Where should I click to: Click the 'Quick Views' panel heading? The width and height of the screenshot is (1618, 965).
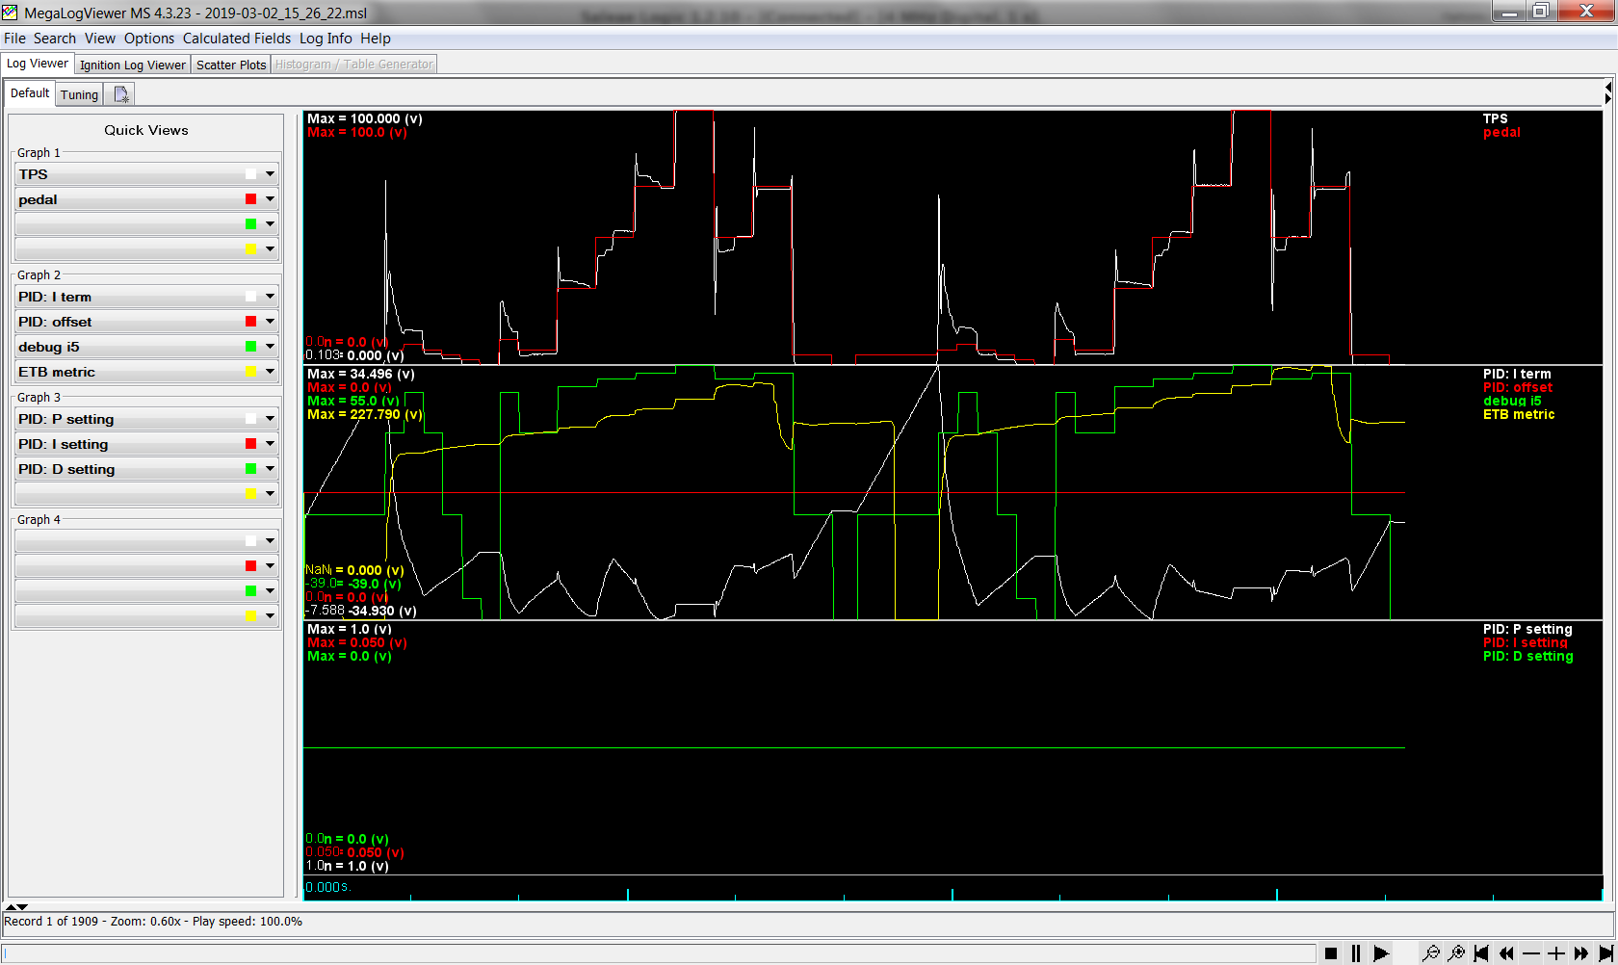(146, 130)
